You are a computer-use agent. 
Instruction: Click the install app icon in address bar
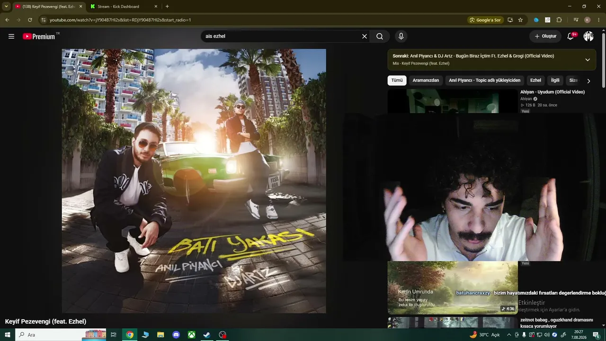pos(510,20)
